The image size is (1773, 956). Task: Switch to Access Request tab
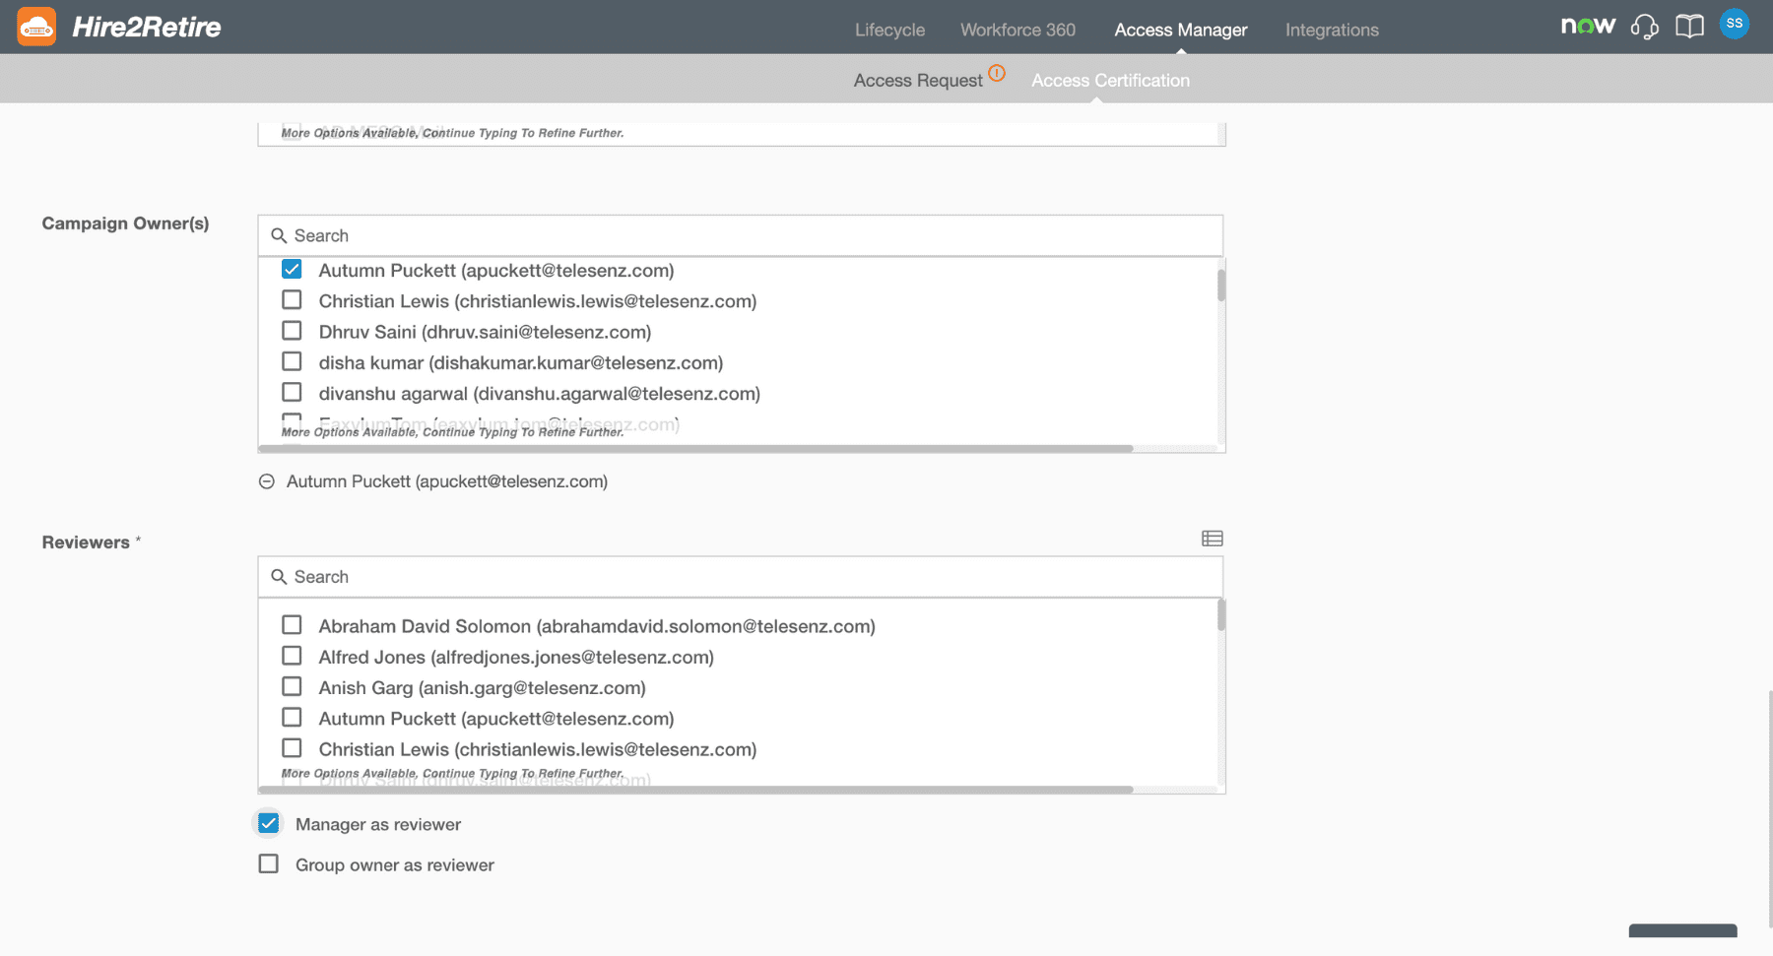[x=918, y=81]
